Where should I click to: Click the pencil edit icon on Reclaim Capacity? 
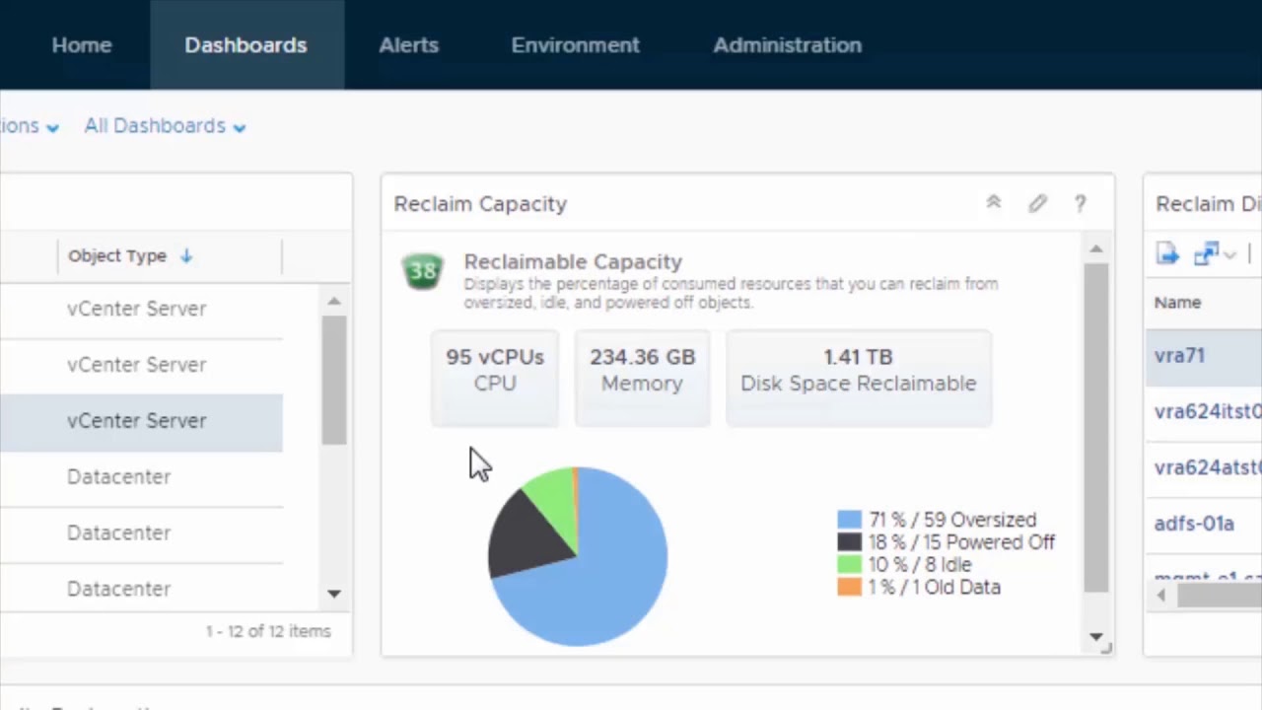[x=1037, y=203]
